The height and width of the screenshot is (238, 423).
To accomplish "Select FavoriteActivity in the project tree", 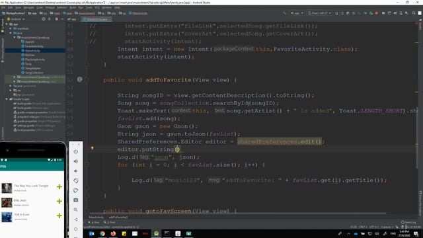I will (x=34, y=46).
